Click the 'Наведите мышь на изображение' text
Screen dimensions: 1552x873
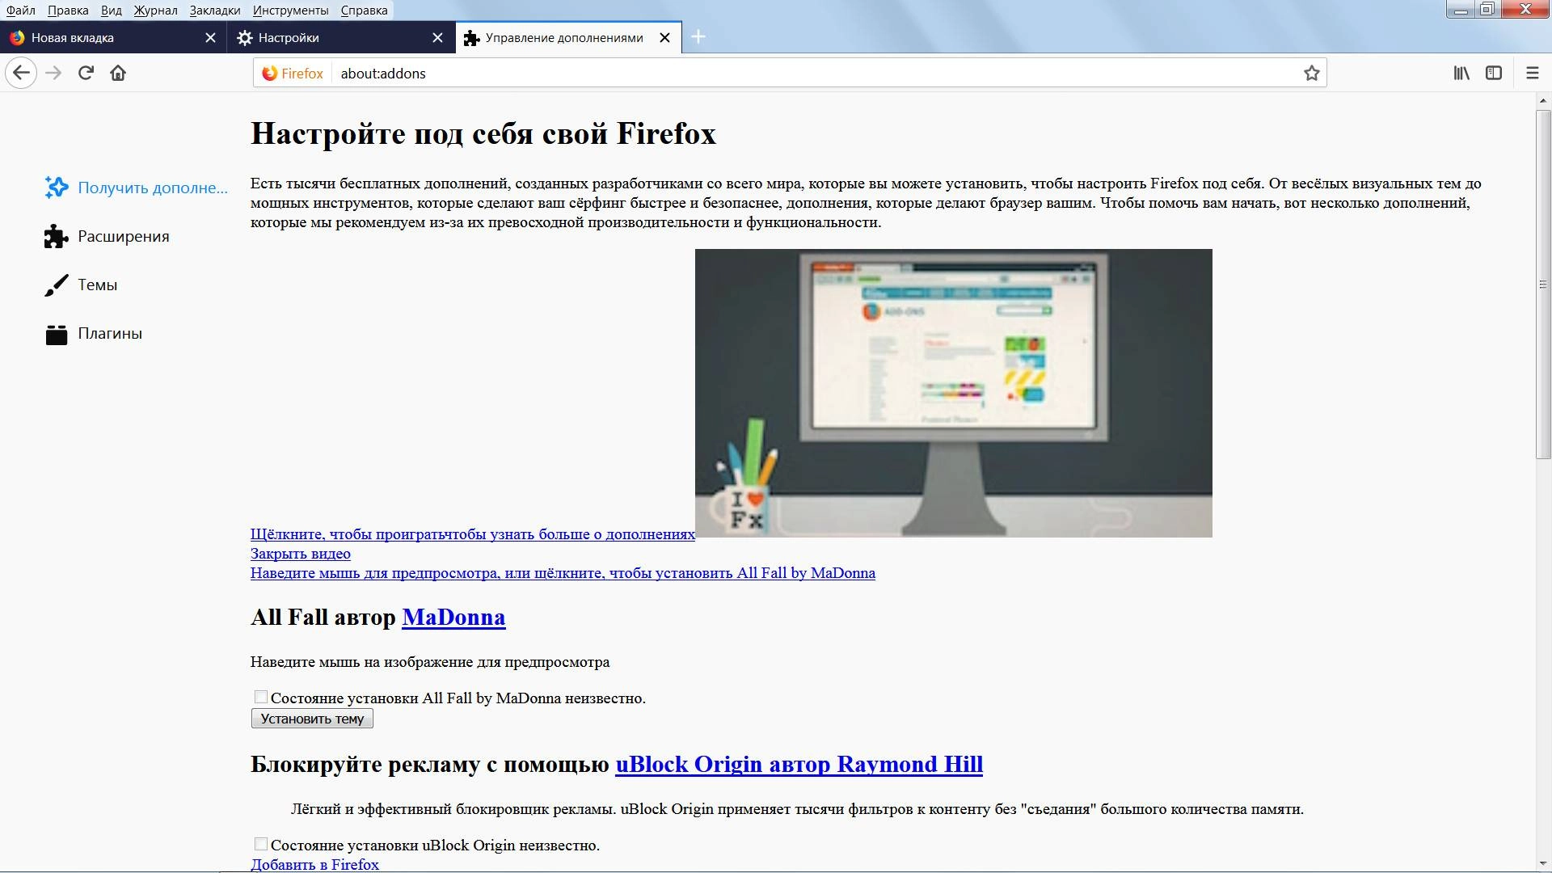[x=430, y=662]
